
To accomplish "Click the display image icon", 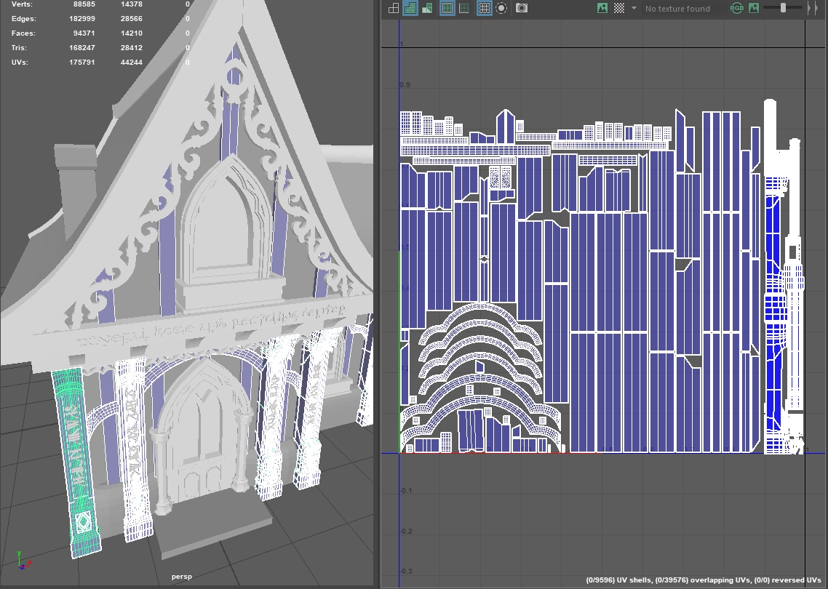I will [602, 9].
